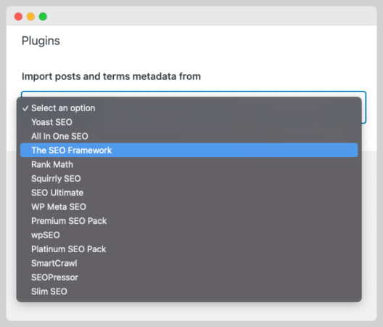Select wpSEO from the dropdown
Viewport: 383px width, 327px height.
[x=189, y=235]
